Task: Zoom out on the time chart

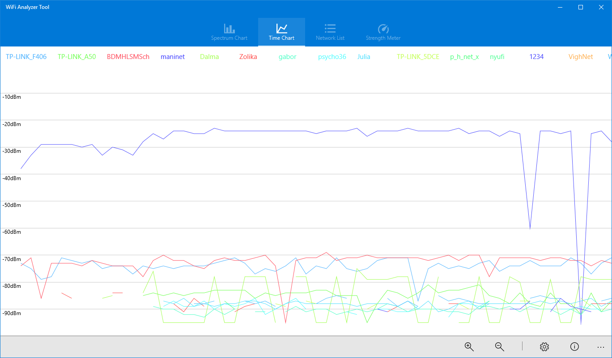Action: 499,346
